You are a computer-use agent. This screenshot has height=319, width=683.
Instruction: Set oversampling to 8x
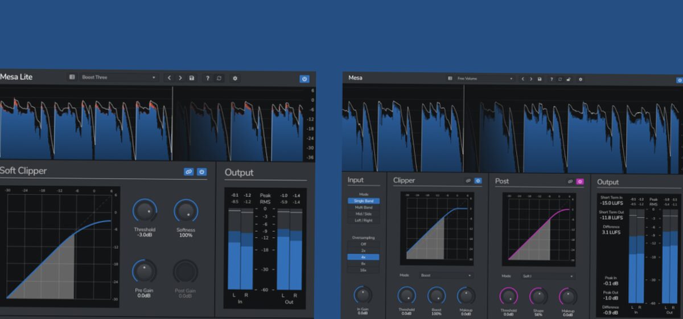click(x=363, y=264)
